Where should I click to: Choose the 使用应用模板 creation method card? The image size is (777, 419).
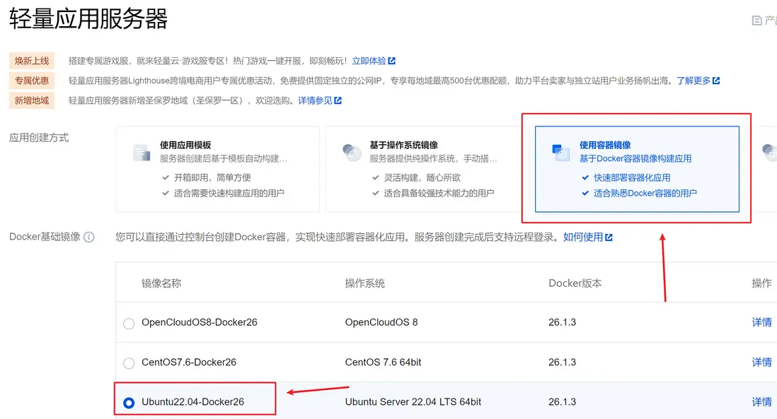tap(217, 169)
